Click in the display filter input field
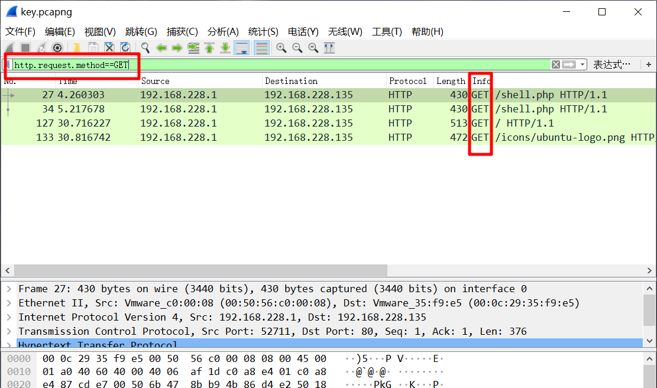The height and width of the screenshot is (388, 657). (x=281, y=64)
